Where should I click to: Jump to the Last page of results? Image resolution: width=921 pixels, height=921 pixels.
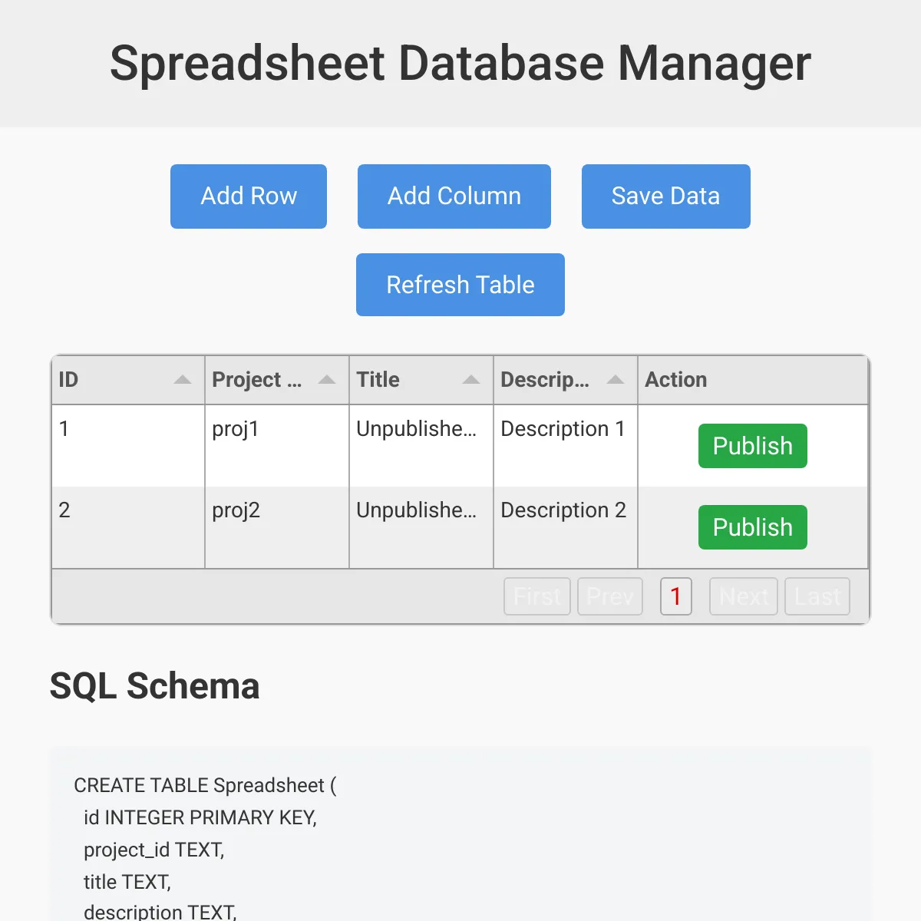coord(817,596)
